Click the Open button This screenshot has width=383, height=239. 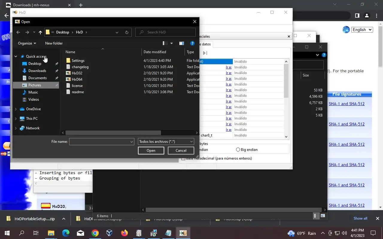[151, 151]
